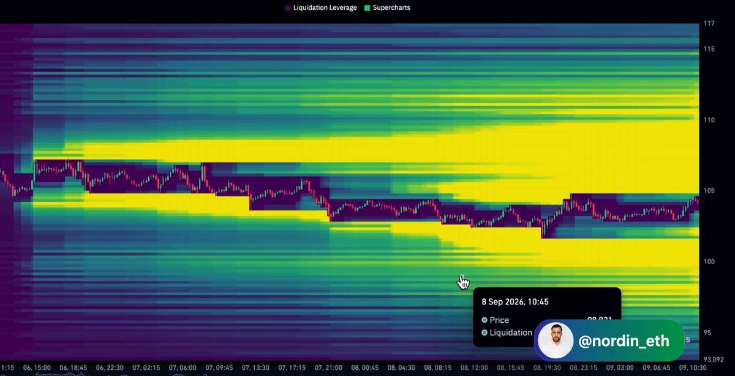Viewport: 735px width, 376px height.
Task: Click the "06, 22:30" time axis label
Action: [110, 367]
